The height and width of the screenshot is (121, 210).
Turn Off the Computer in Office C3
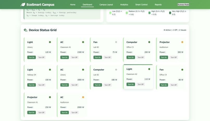(140, 57)
